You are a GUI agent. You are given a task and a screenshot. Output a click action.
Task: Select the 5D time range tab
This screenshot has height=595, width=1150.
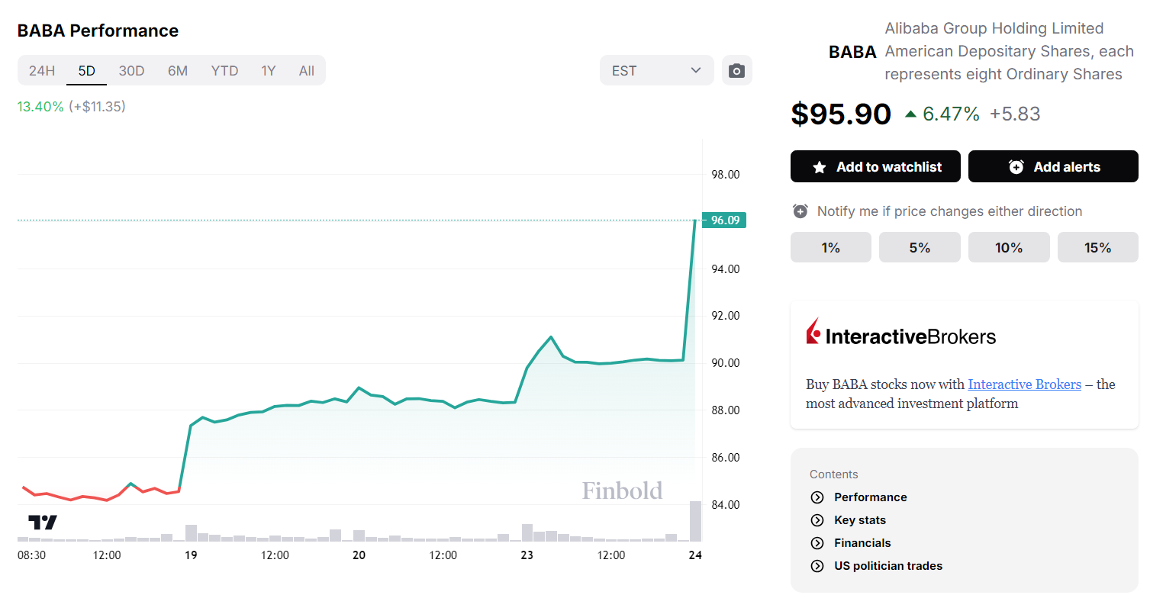(x=87, y=71)
